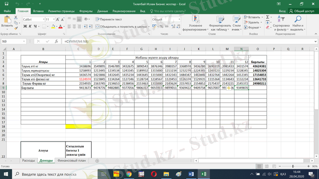This screenshot has height=179, width=319.
Task: Switch to the Расходы sheet tab
Action: click(x=28, y=161)
